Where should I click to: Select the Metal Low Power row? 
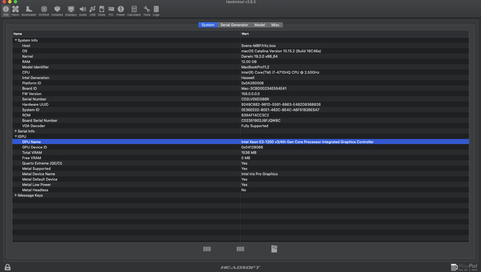click(240, 185)
